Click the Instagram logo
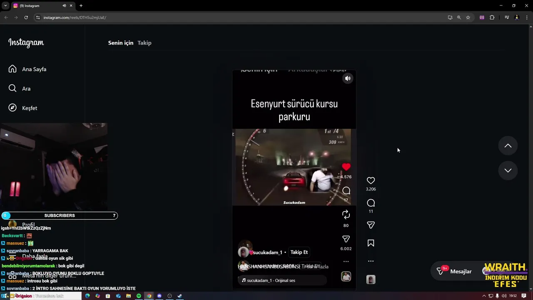 [x=26, y=43]
